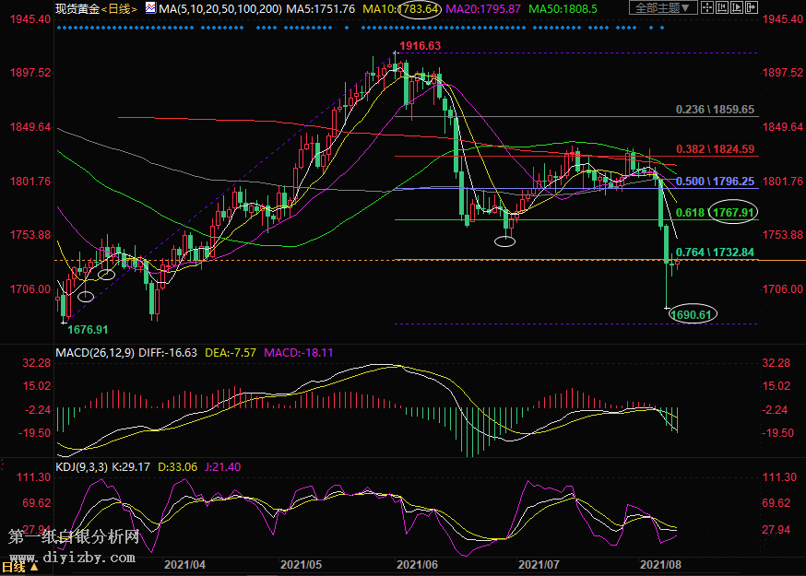Select the 0.236 \ 1859.65 Fibonacci level label

pos(715,110)
